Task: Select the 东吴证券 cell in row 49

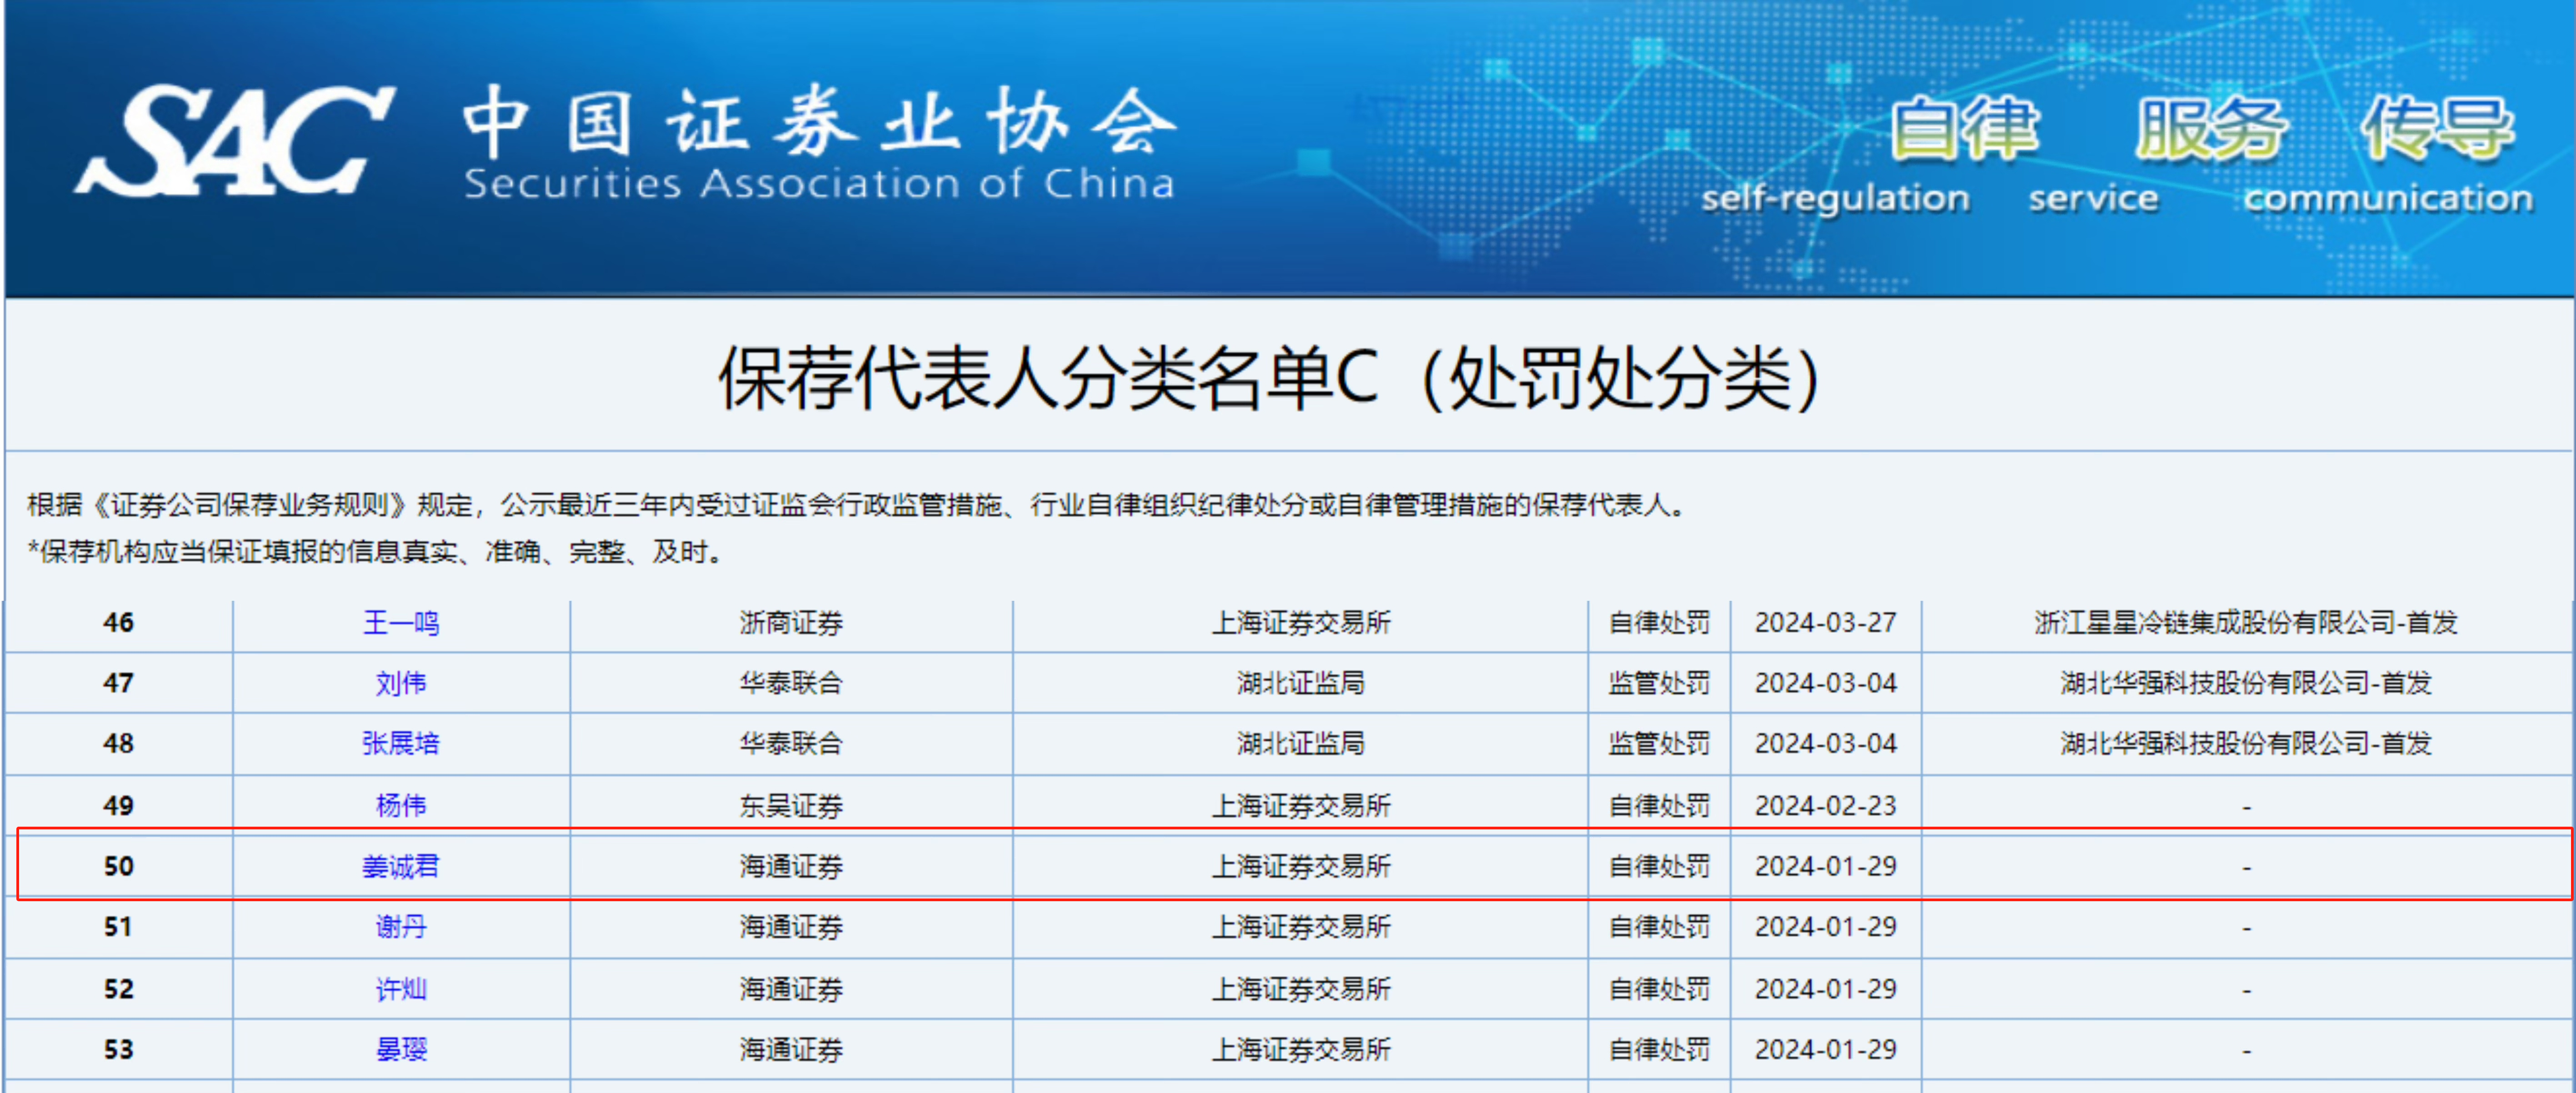Action: [x=791, y=805]
